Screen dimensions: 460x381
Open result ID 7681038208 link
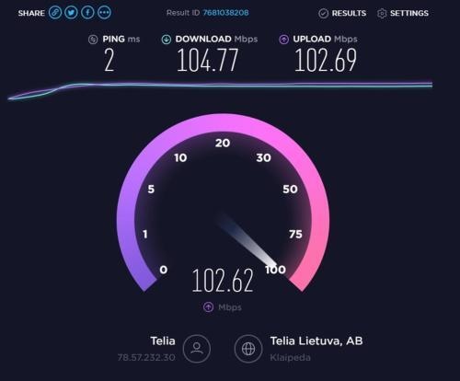(225, 13)
